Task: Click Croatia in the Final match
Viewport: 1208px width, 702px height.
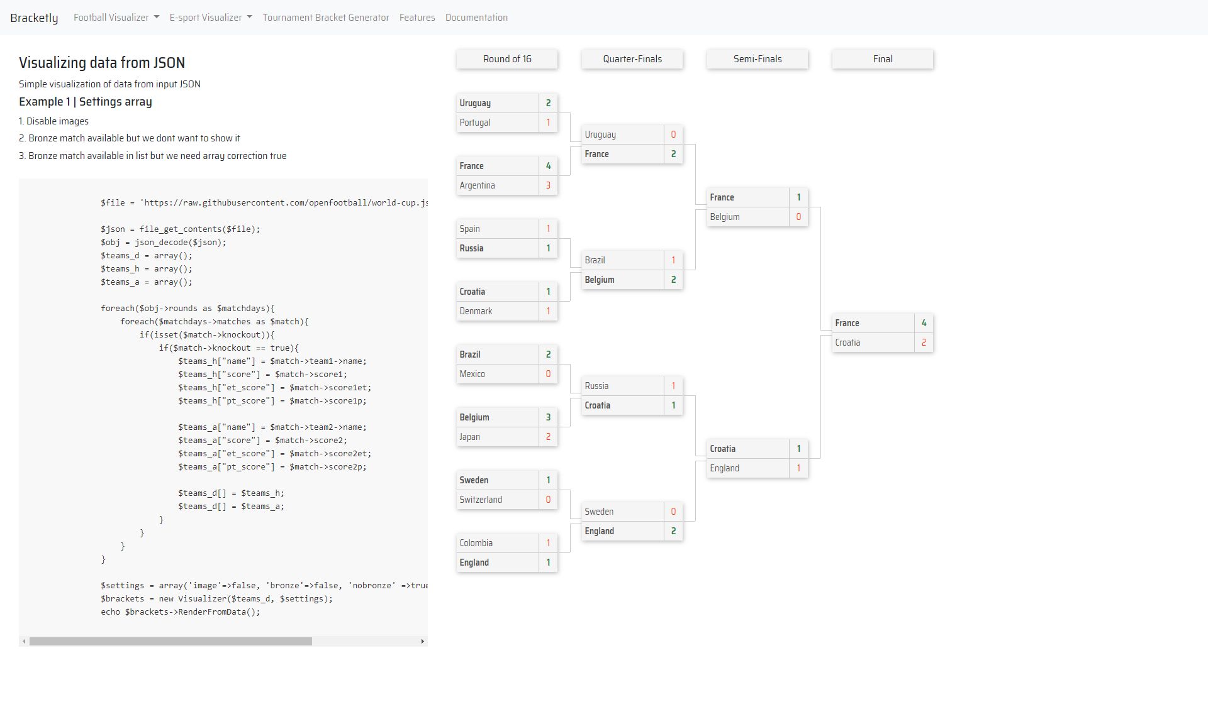Action: 873,343
